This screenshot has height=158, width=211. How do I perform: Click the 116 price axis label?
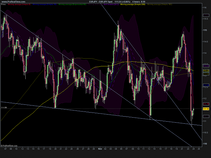205,8
